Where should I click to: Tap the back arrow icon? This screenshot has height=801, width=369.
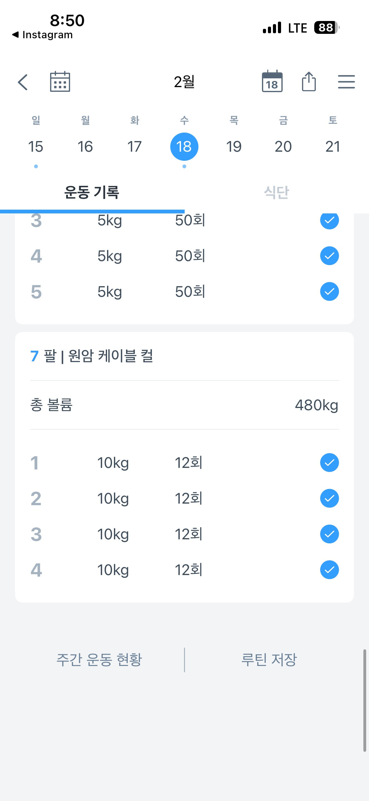coord(23,82)
